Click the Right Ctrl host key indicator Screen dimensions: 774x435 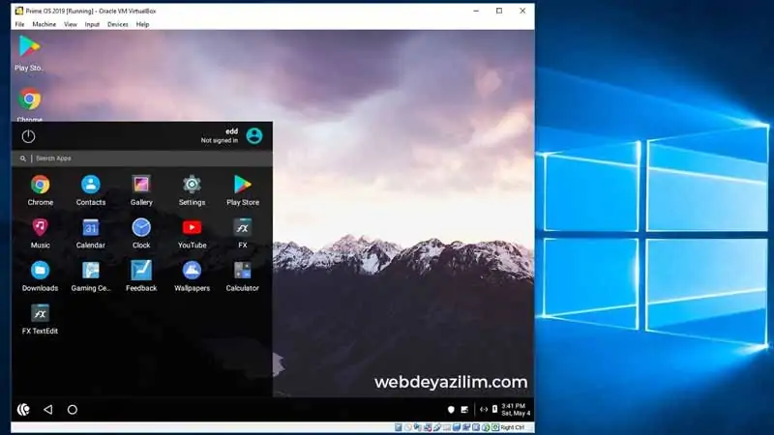click(512, 427)
